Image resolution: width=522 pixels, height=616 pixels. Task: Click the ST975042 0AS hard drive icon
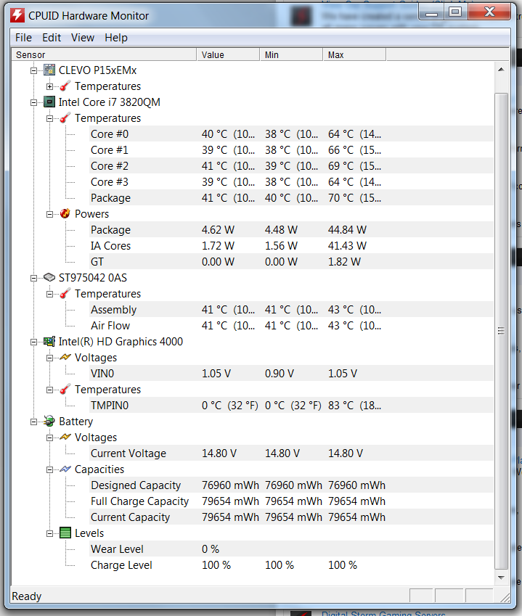point(49,278)
